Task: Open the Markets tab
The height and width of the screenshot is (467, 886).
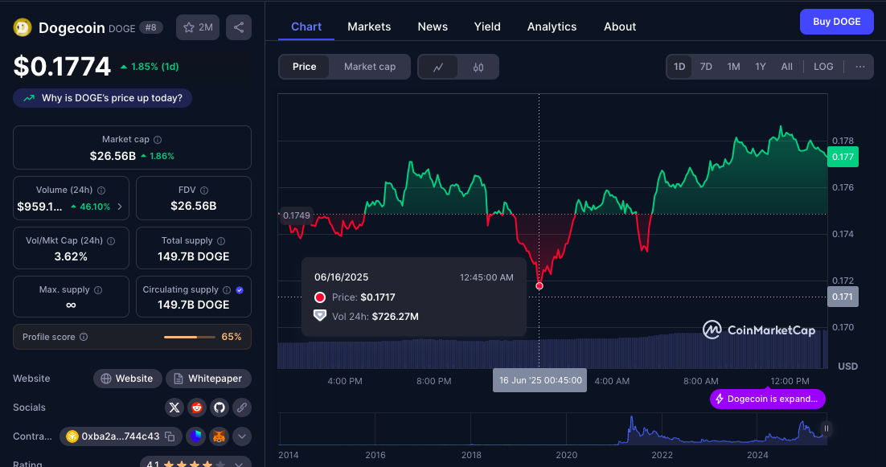Action: [369, 27]
